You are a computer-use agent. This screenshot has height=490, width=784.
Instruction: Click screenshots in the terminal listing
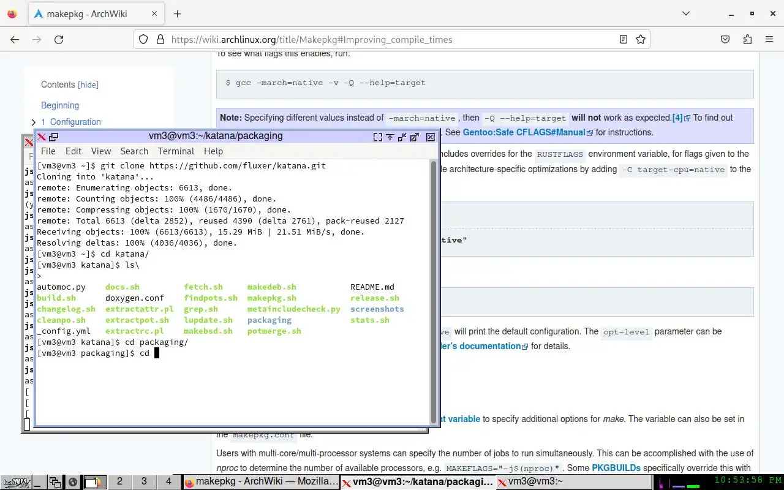coord(377,309)
